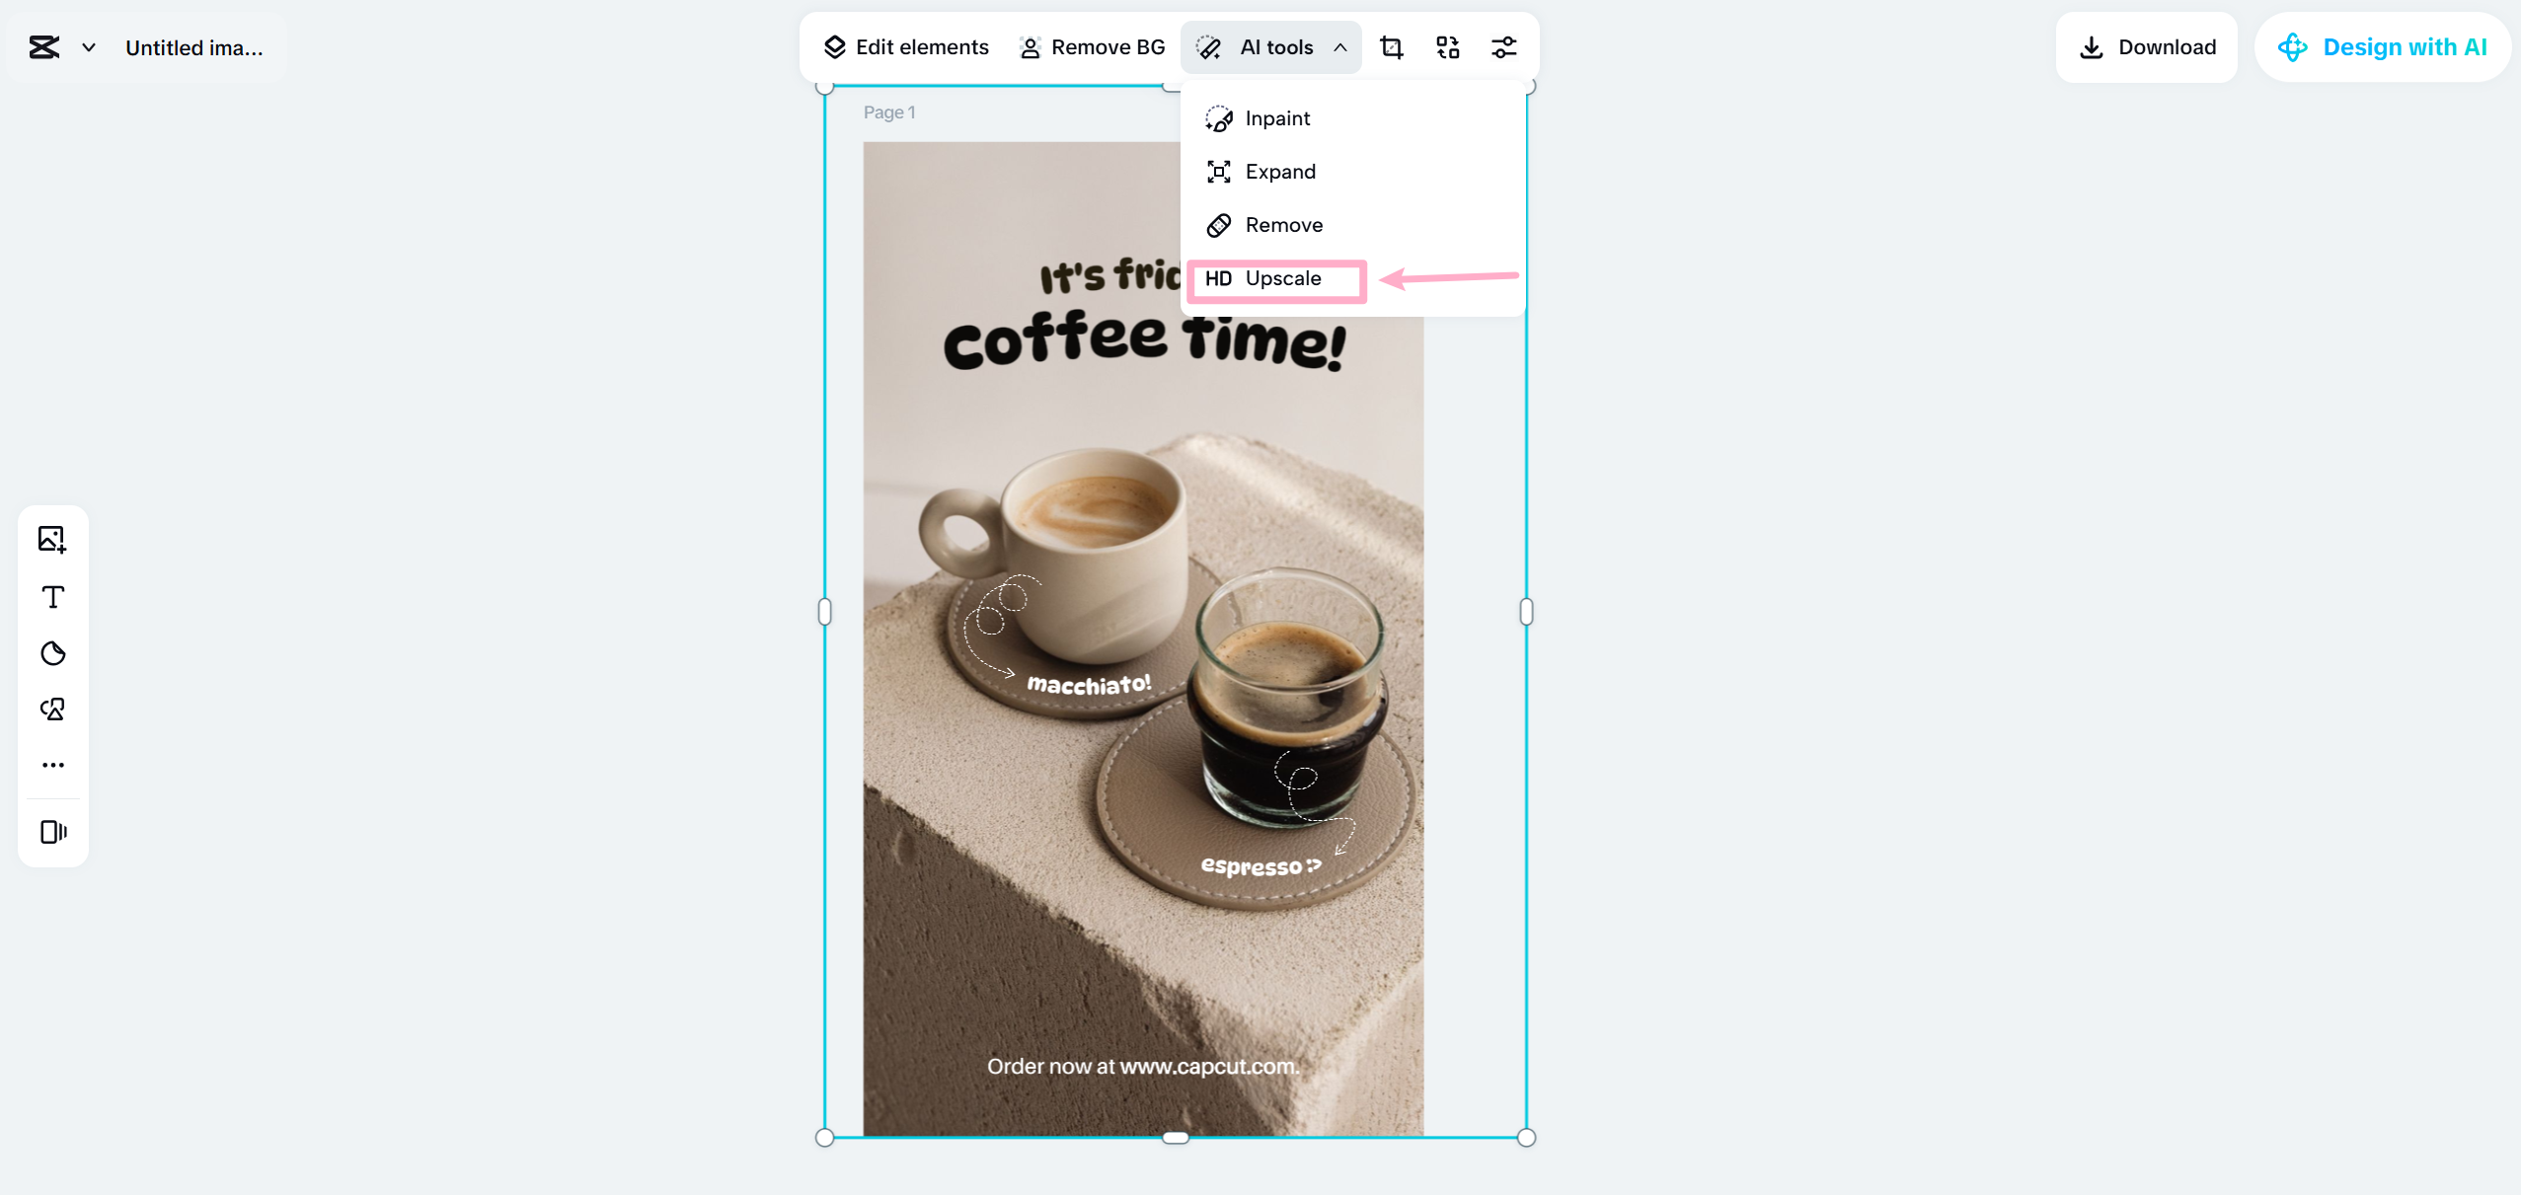
Task: Select the Add image tool in sidebar
Action: pos(53,539)
